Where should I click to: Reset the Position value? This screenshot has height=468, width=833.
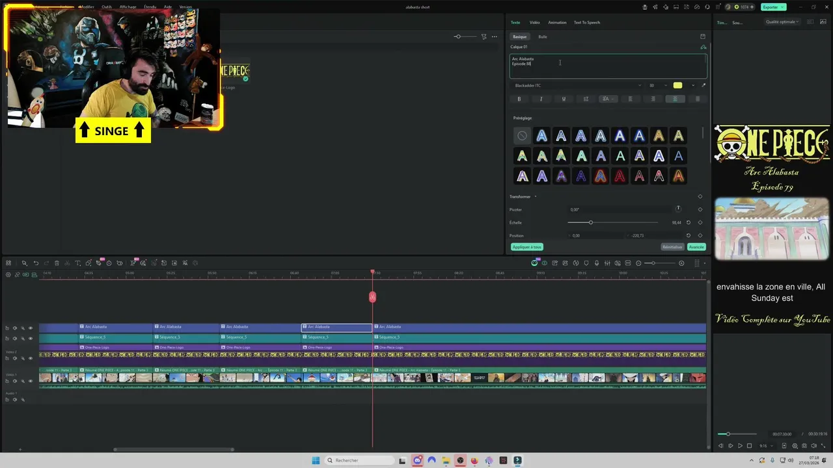[x=689, y=235]
